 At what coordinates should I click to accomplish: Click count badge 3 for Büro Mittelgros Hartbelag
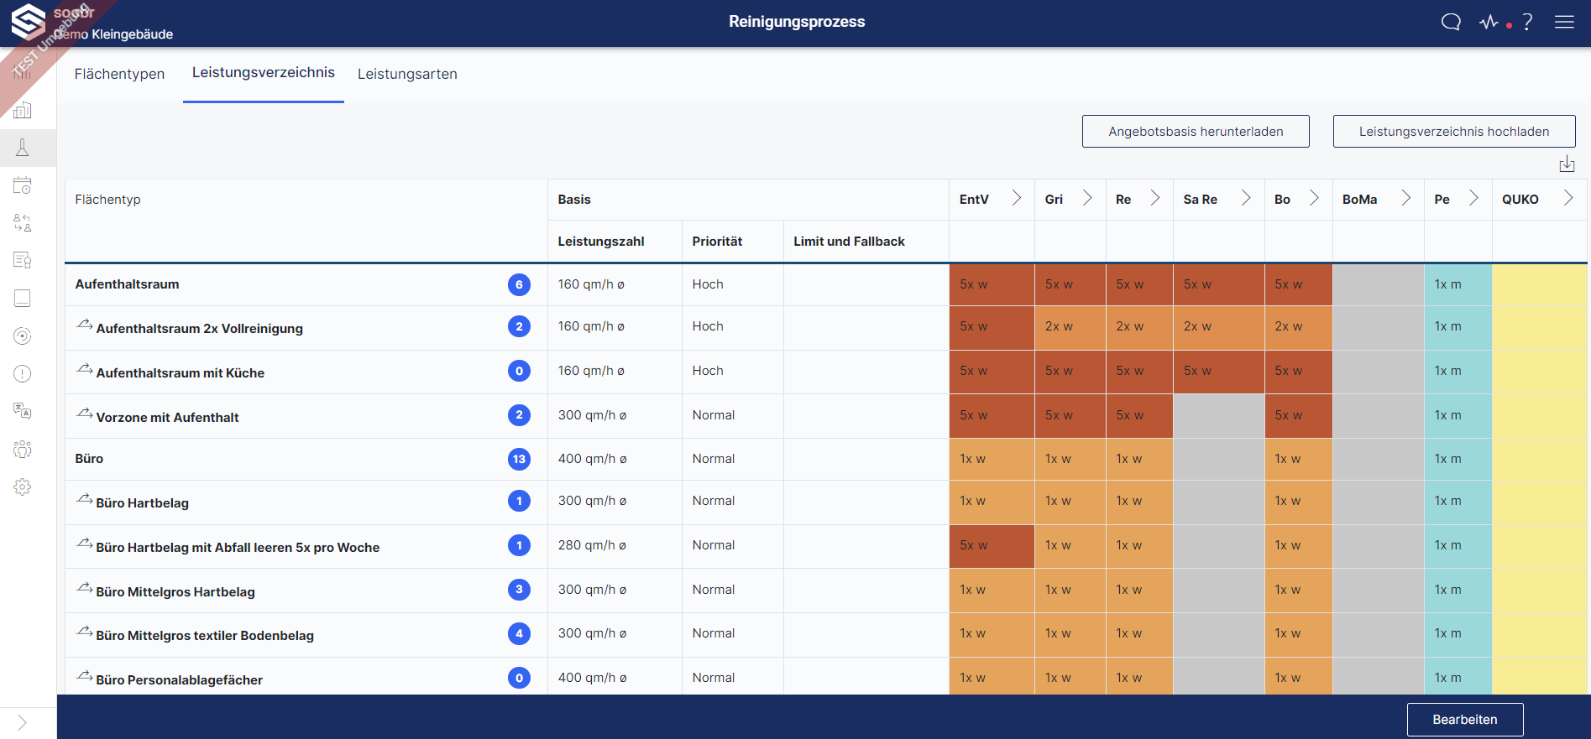[x=519, y=590]
